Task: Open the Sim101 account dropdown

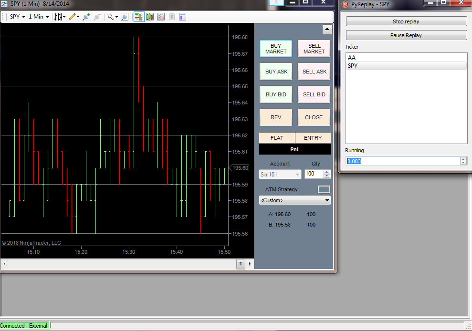Action: tap(280, 174)
